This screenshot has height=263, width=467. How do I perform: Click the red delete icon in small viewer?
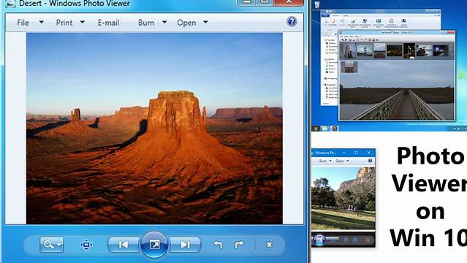(368, 240)
